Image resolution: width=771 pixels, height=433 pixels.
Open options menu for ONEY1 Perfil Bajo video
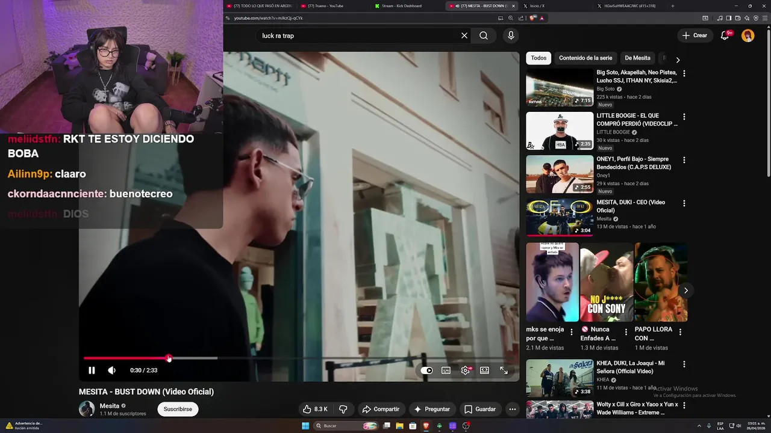coord(684,160)
